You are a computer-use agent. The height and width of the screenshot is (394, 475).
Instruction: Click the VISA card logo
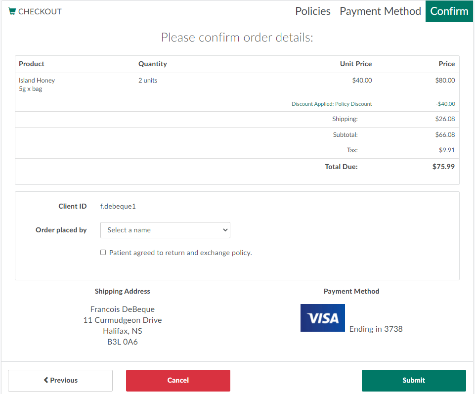pos(322,318)
